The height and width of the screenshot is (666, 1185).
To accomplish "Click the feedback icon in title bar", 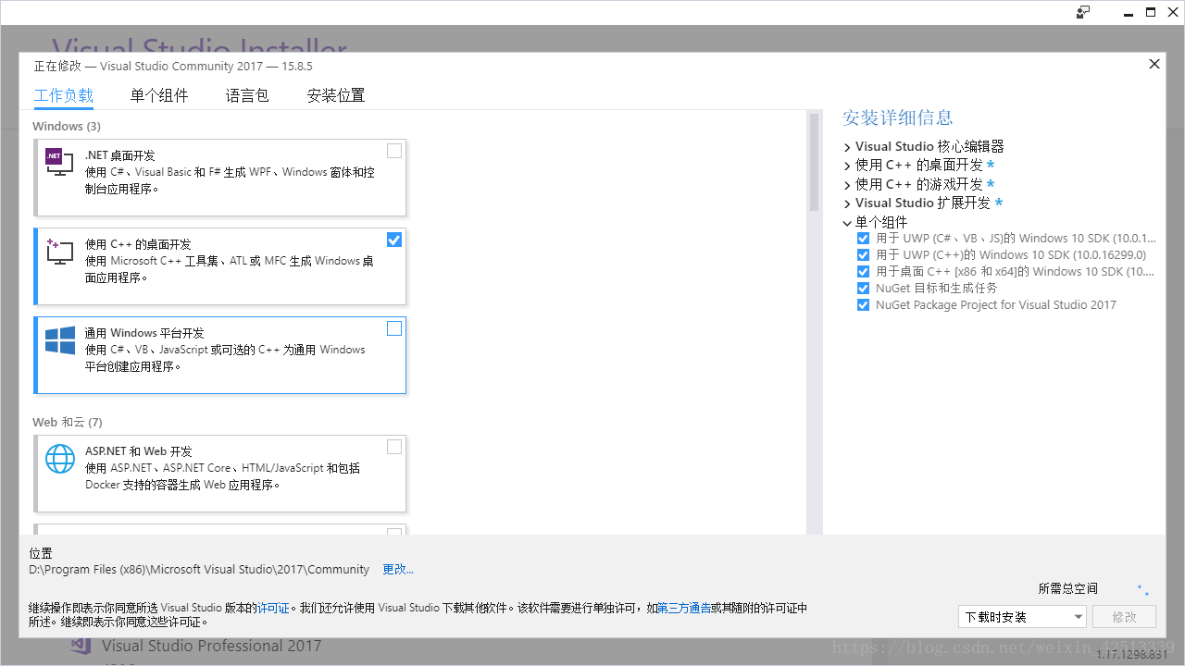I will (1083, 12).
